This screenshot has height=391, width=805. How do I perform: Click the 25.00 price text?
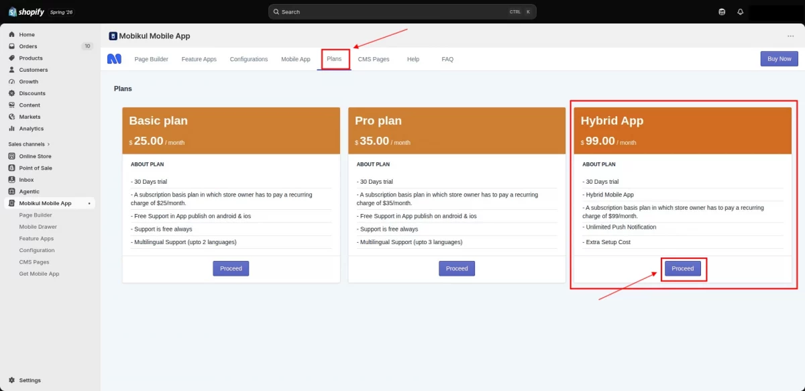coord(148,141)
